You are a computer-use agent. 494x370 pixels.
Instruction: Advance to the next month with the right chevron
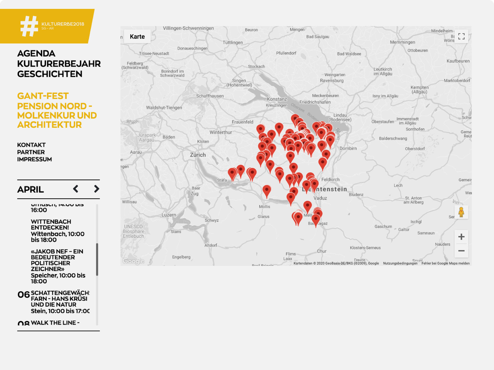point(96,189)
